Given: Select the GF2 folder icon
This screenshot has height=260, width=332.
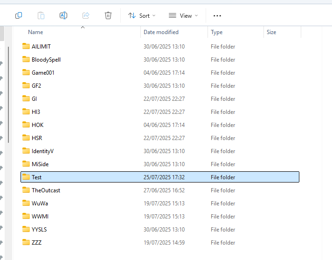Looking at the screenshot, I should (x=26, y=85).
